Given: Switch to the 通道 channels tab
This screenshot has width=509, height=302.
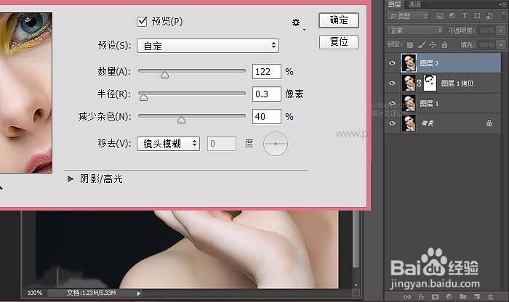Looking at the screenshot, I should click(x=414, y=4).
